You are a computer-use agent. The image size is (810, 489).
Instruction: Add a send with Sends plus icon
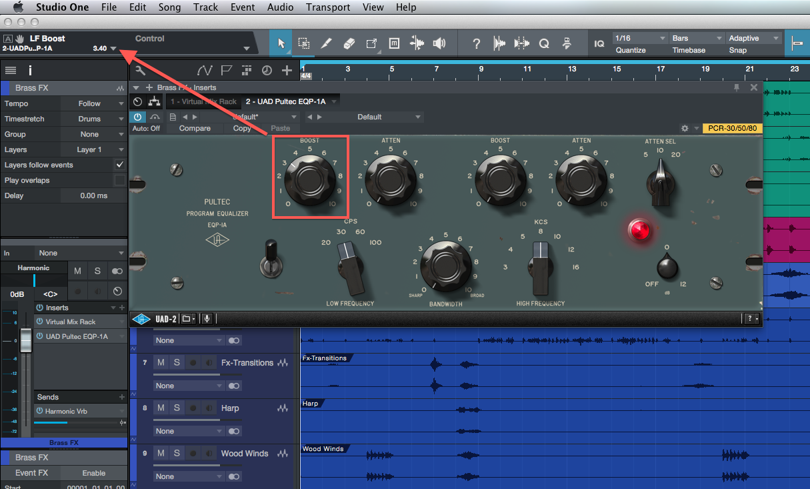tap(121, 397)
